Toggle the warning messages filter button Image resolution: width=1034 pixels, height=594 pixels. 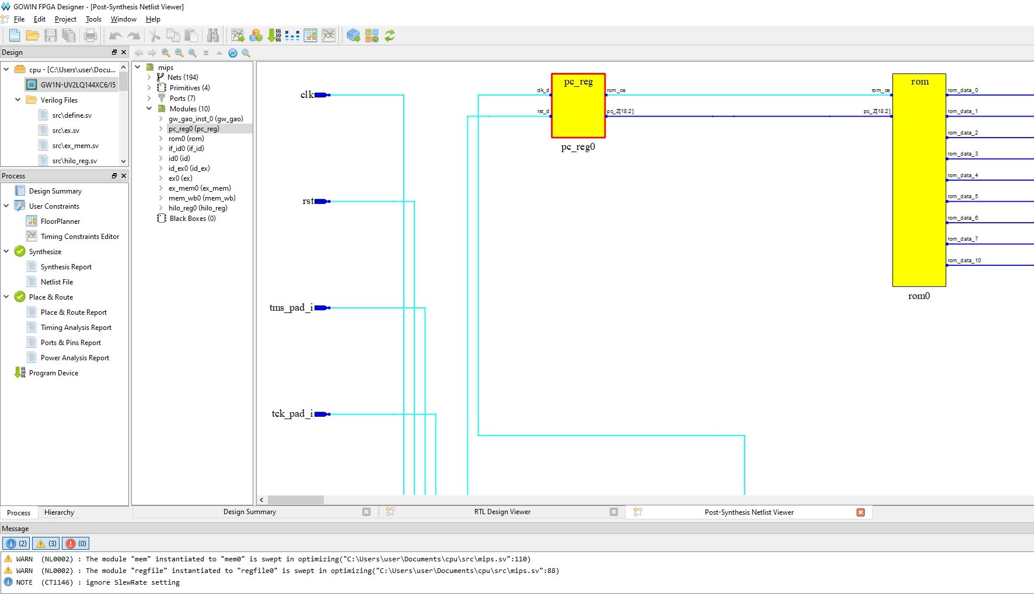coord(47,543)
